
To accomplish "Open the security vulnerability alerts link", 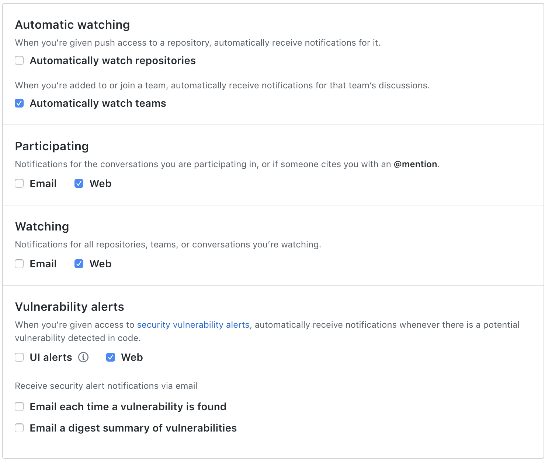I will click(193, 325).
